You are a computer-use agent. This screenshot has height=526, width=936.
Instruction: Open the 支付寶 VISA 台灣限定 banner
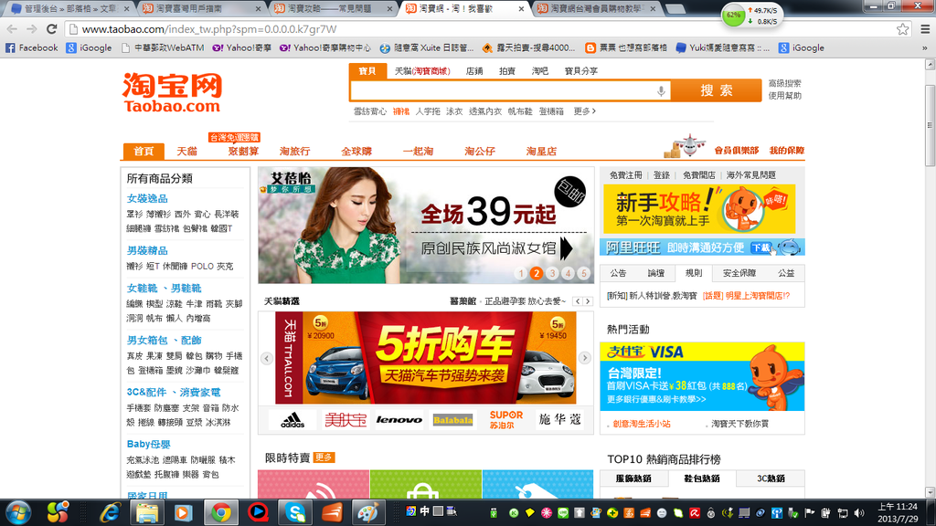click(702, 376)
